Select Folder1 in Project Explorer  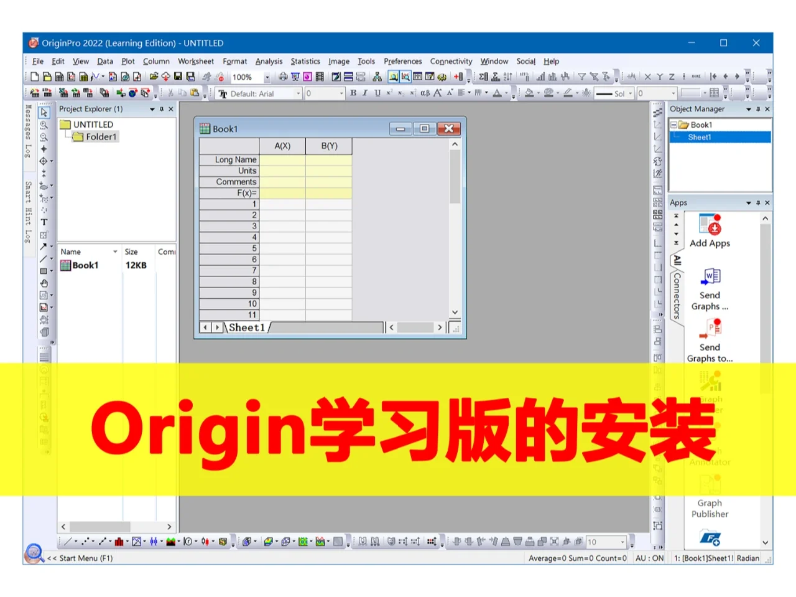tap(95, 137)
